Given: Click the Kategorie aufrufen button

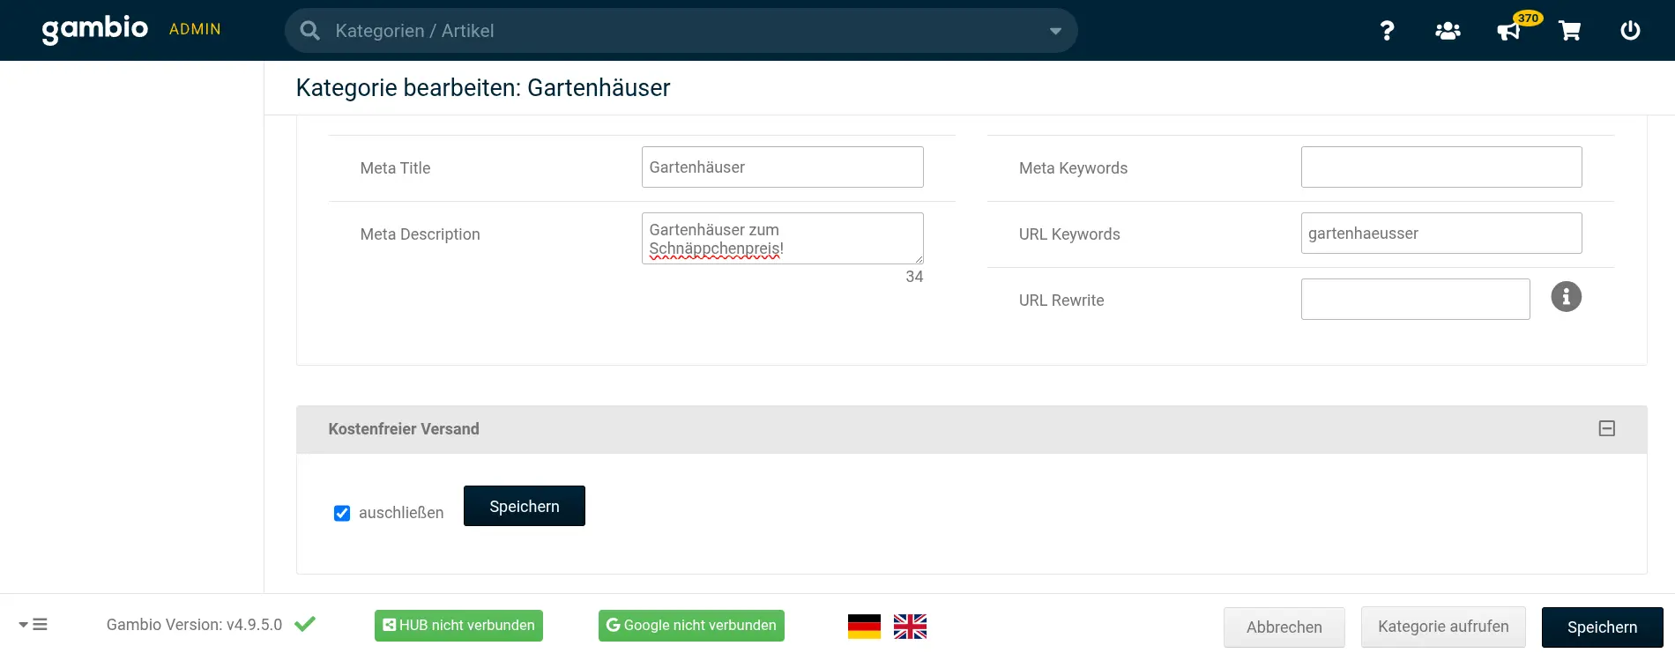Looking at the screenshot, I should [1443, 627].
